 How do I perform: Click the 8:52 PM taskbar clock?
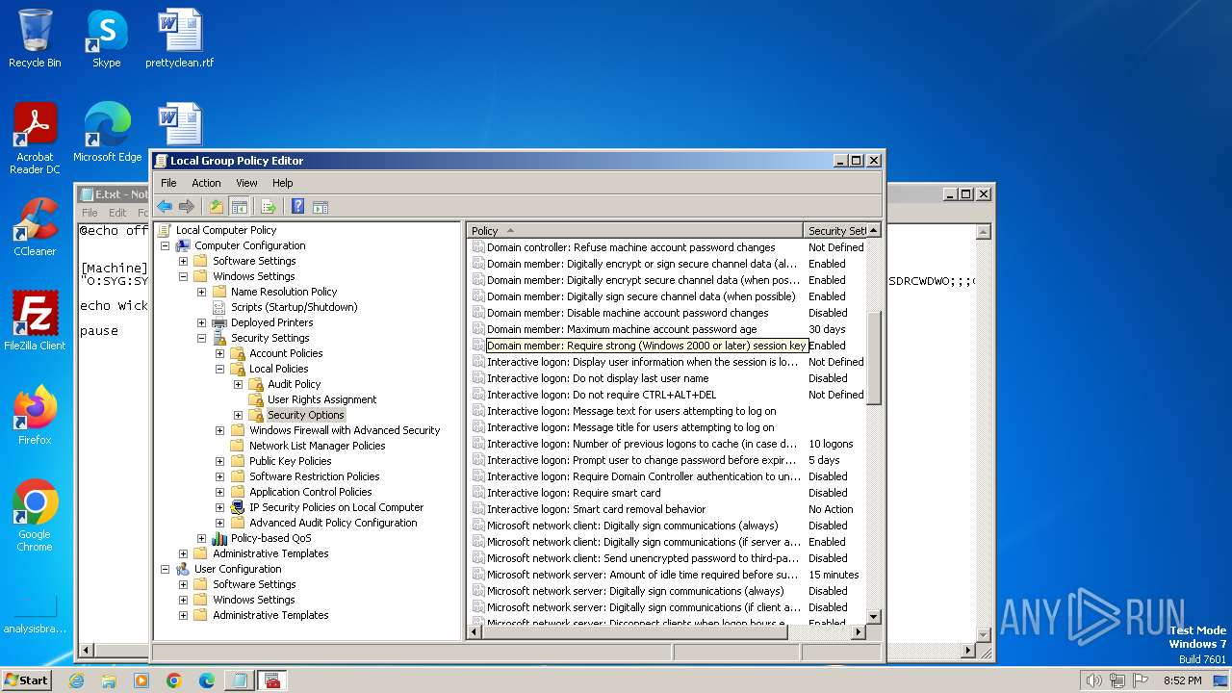pos(1181,680)
